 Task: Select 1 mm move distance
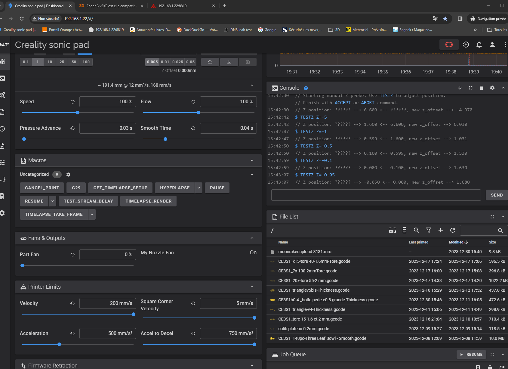38,62
